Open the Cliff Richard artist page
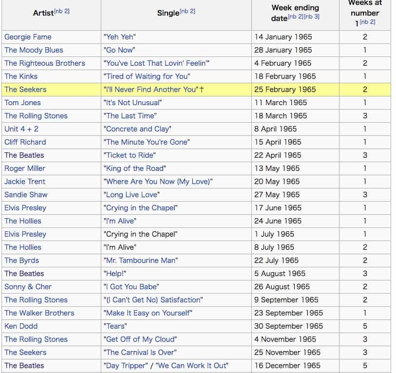This screenshot has width=396, height=373. 25,142
